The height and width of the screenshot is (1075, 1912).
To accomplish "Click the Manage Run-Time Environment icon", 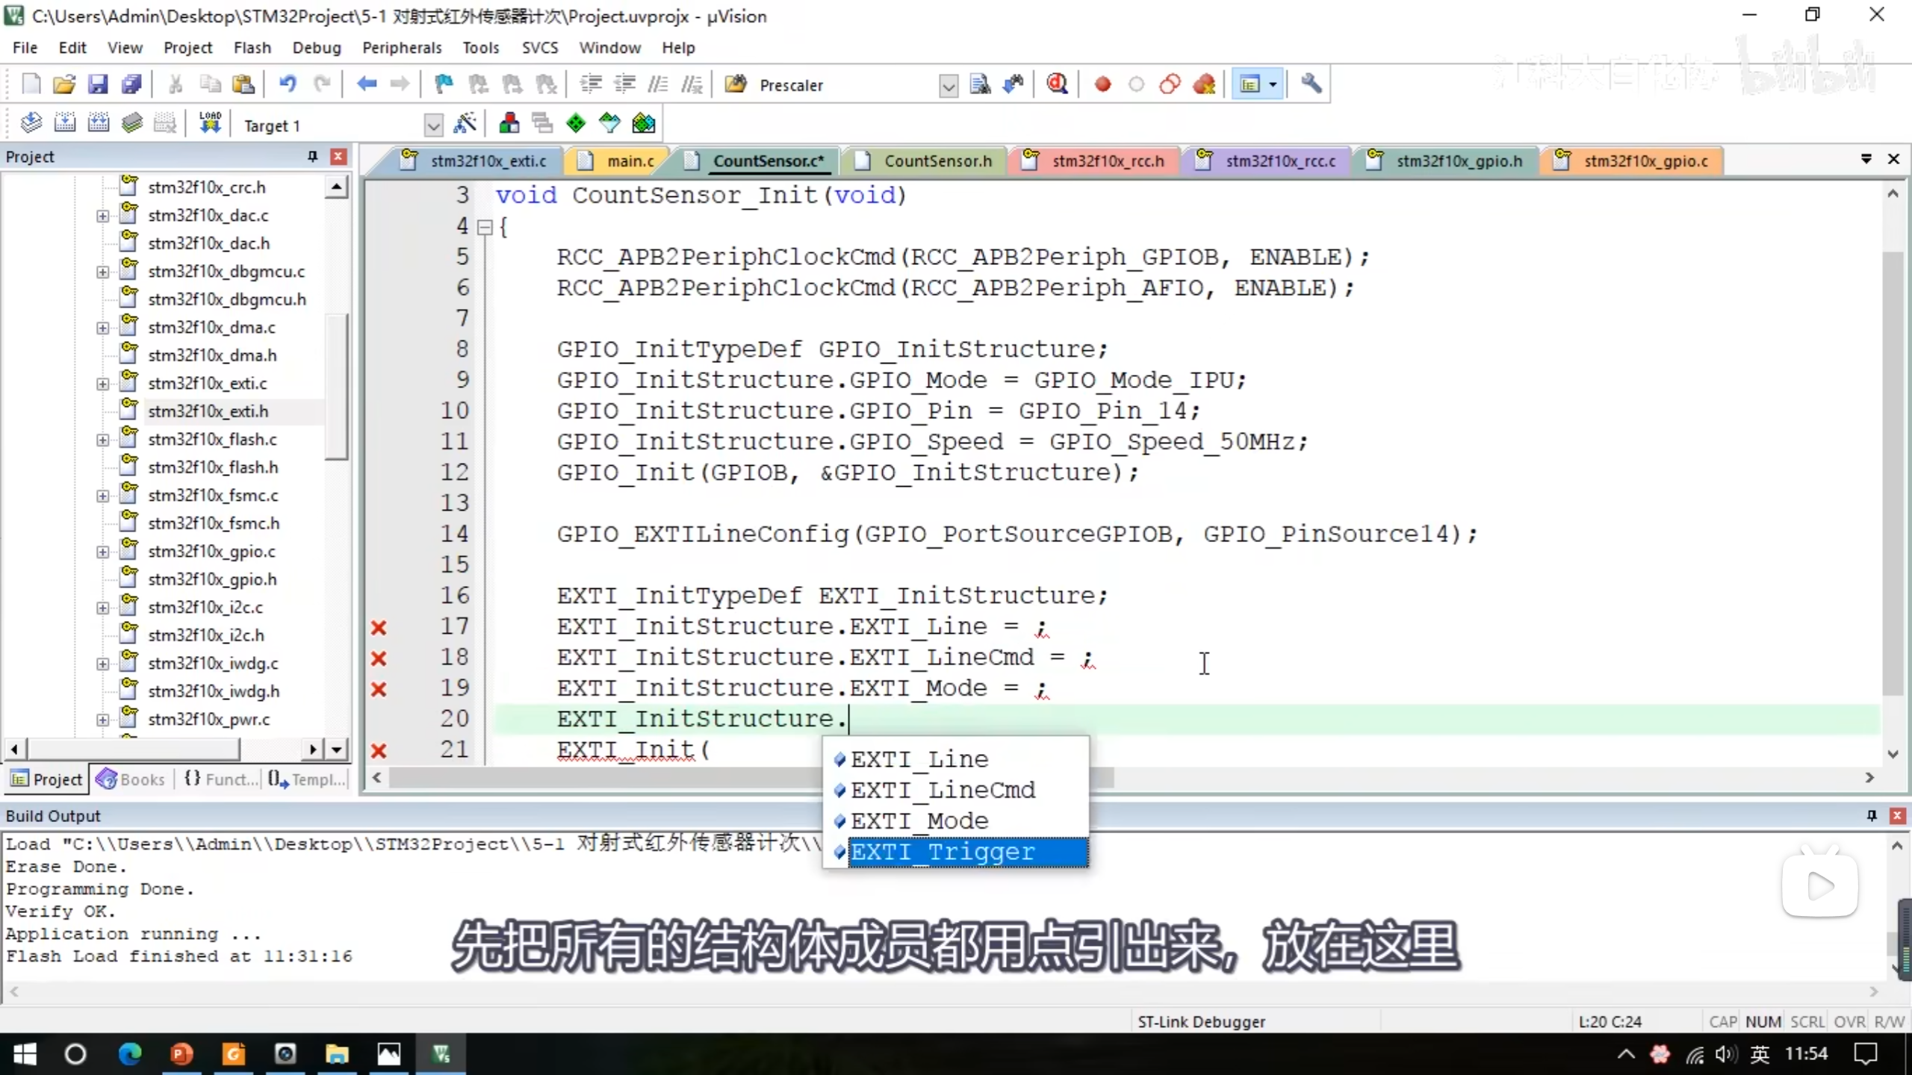I will click(x=576, y=124).
